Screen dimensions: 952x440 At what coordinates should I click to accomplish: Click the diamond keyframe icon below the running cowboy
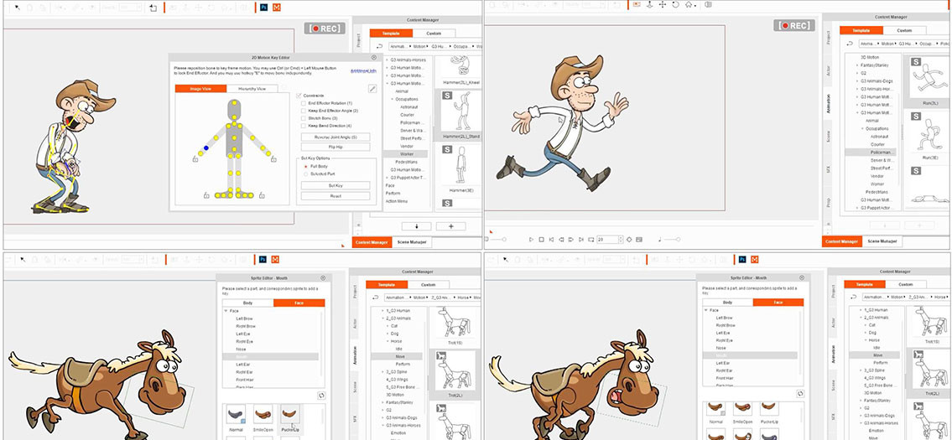(x=630, y=240)
